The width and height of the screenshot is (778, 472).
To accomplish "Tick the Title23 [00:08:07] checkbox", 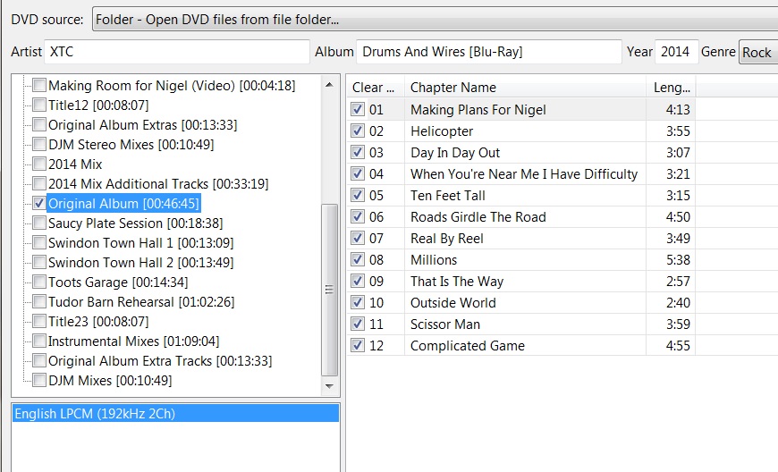I will coord(39,321).
